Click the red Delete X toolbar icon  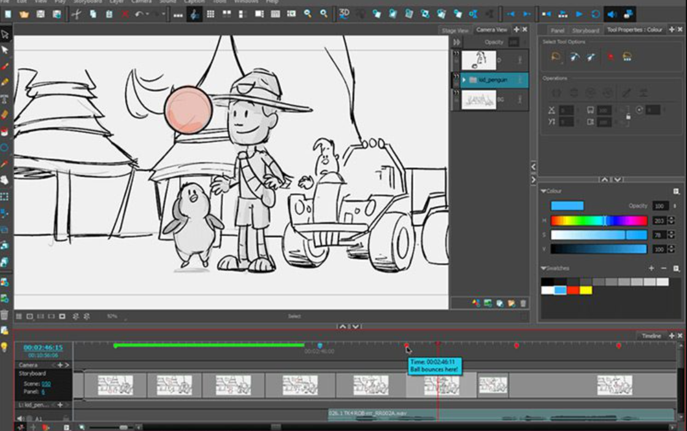tap(125, 14)
